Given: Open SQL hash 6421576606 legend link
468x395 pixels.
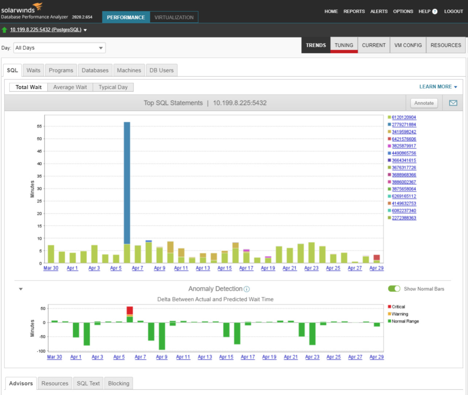Looking at the screenshot, I should pos(404,139).
